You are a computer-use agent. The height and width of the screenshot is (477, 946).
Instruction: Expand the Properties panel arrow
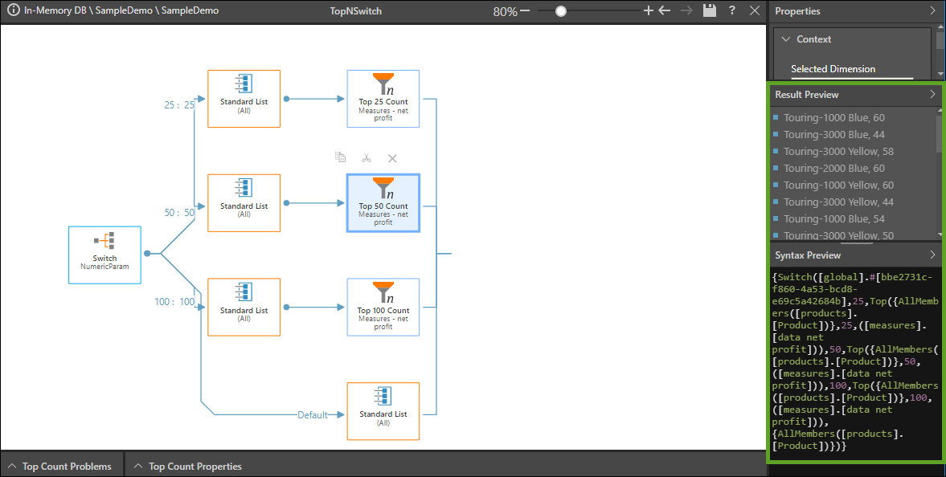932,11
